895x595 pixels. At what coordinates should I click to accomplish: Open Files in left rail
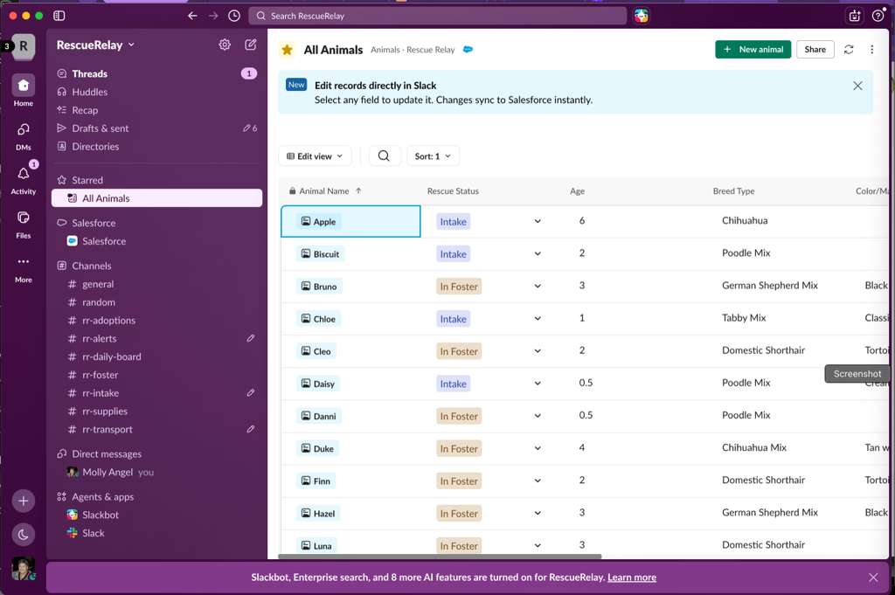pyautogui.click(x=24, y=224)
